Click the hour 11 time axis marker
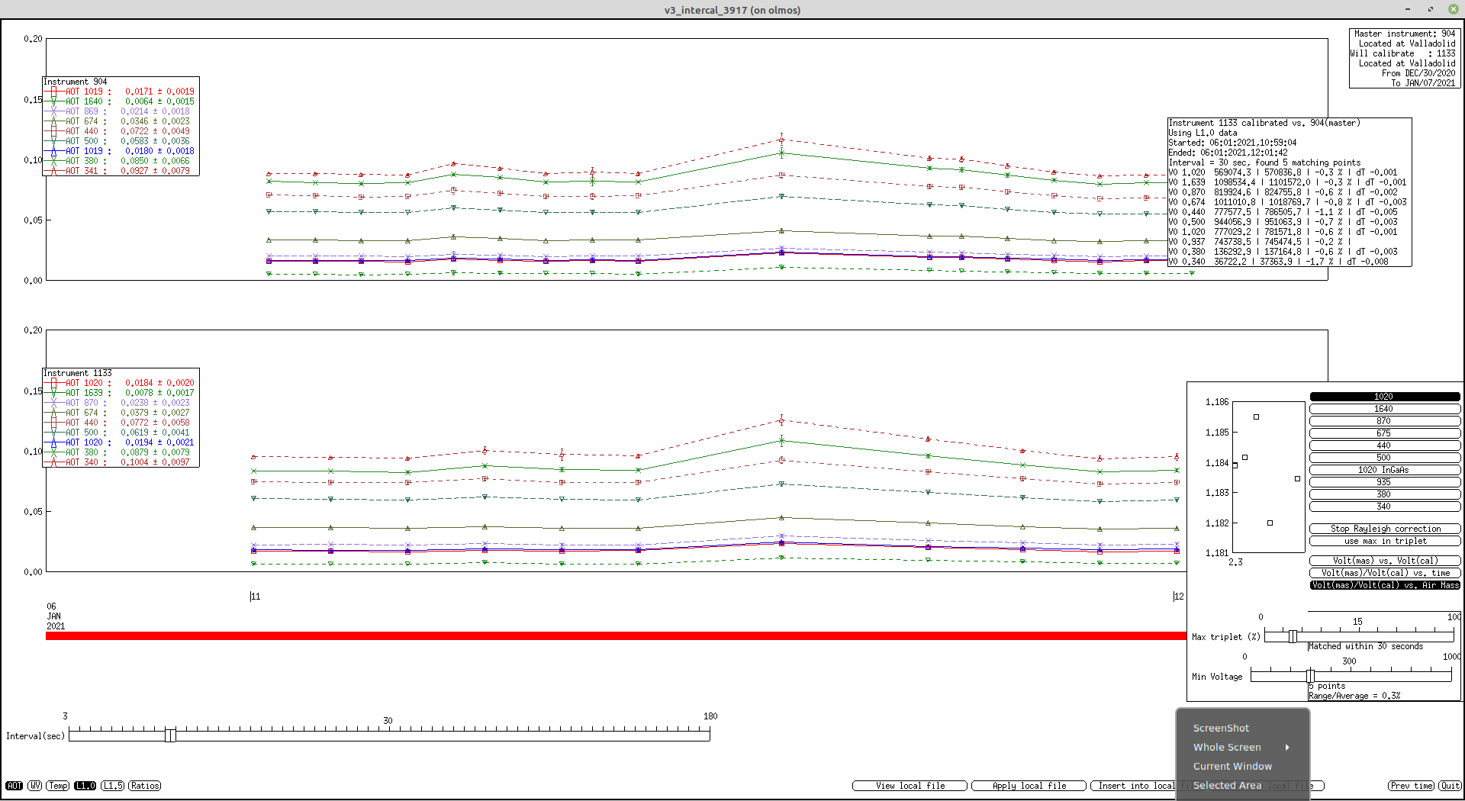 [x=255, y=597]
